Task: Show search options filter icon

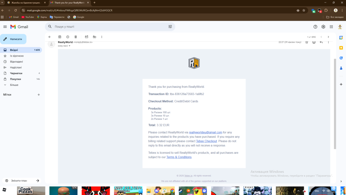Action: [170, 27]
